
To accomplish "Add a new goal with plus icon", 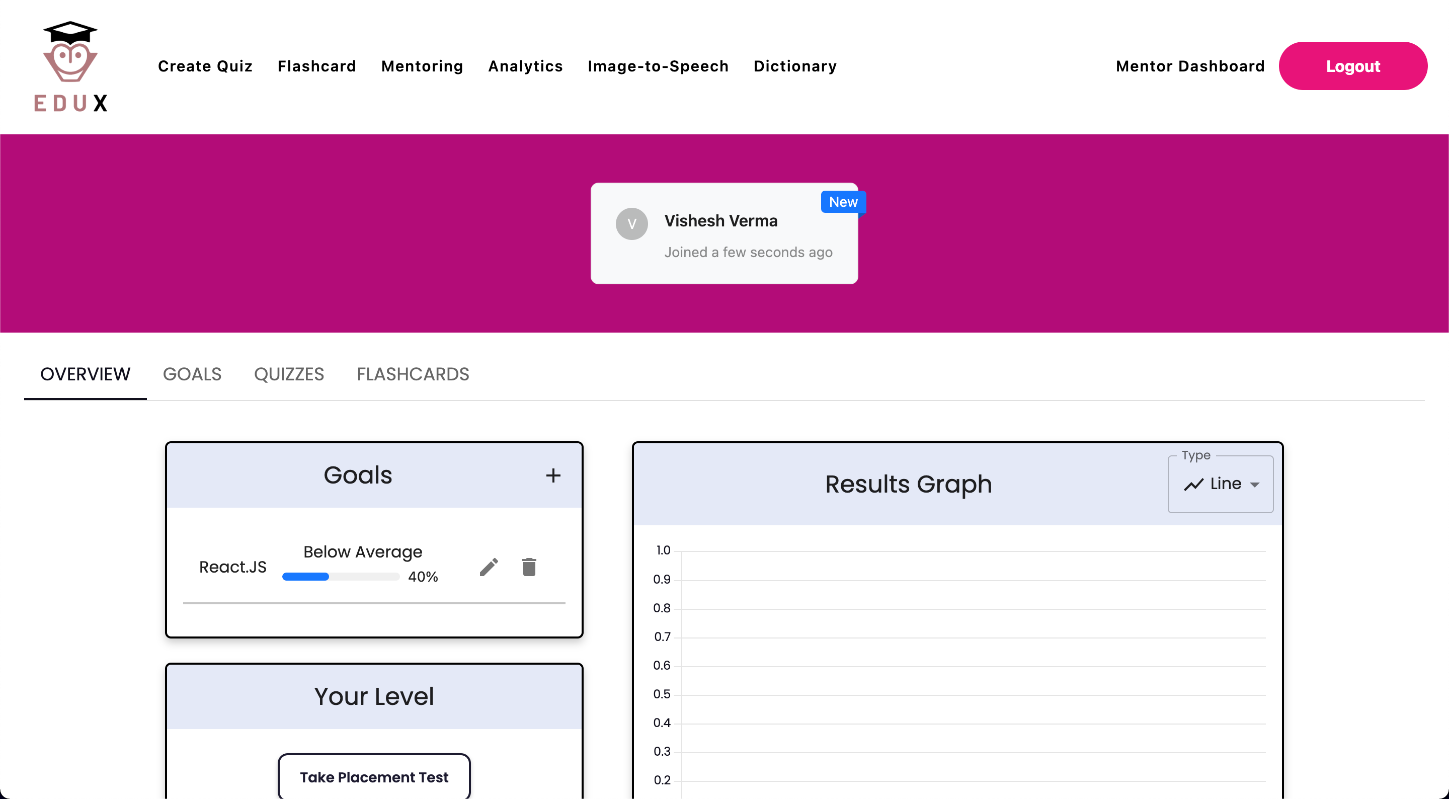I will (553, 475).
